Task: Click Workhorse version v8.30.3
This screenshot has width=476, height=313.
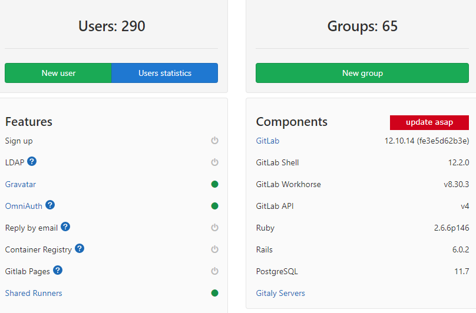Action: click(457, 184)
